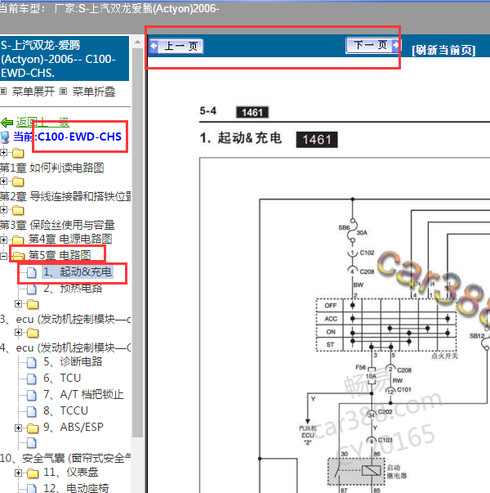Click folder icon of 11、仪表盘
Image resolution: width=490 pixels, height=493 pixels.
33,473
